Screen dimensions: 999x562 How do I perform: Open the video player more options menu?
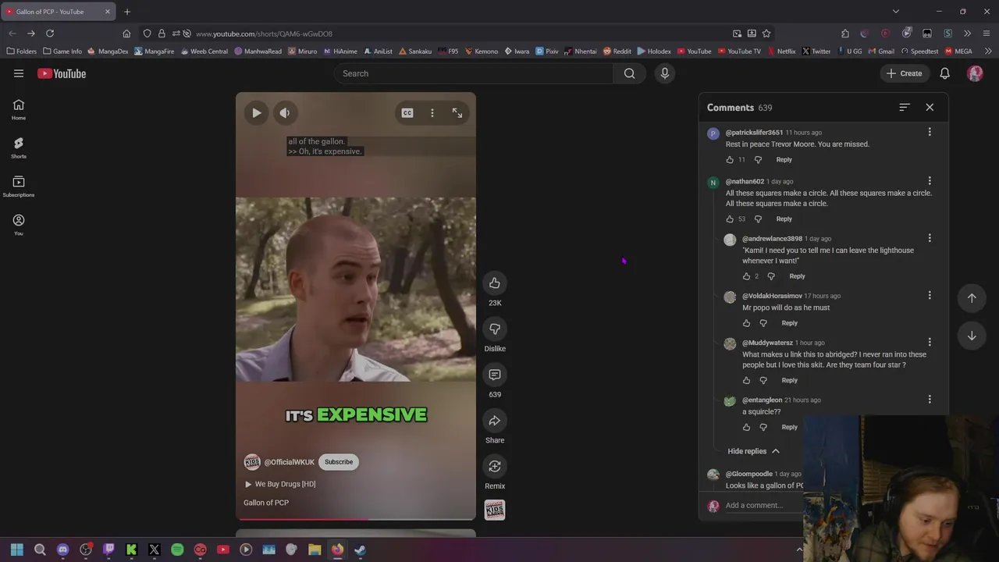pyautogui.click(x=432, y=113)
